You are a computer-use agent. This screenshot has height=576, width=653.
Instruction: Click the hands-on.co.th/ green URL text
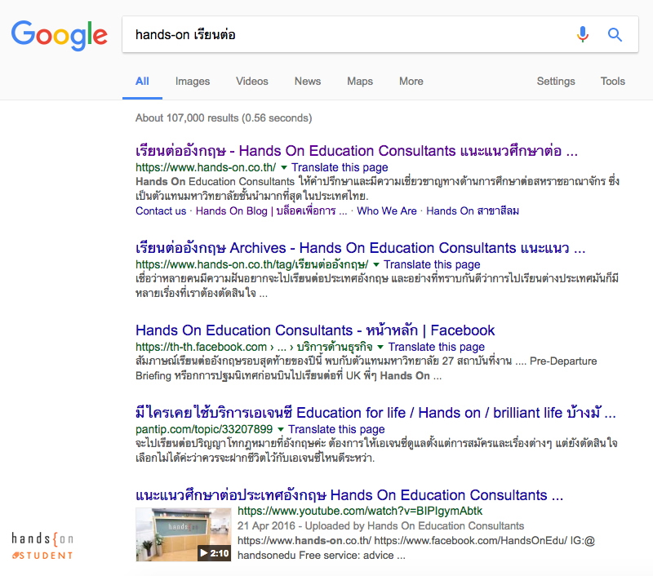pos(206,167)
